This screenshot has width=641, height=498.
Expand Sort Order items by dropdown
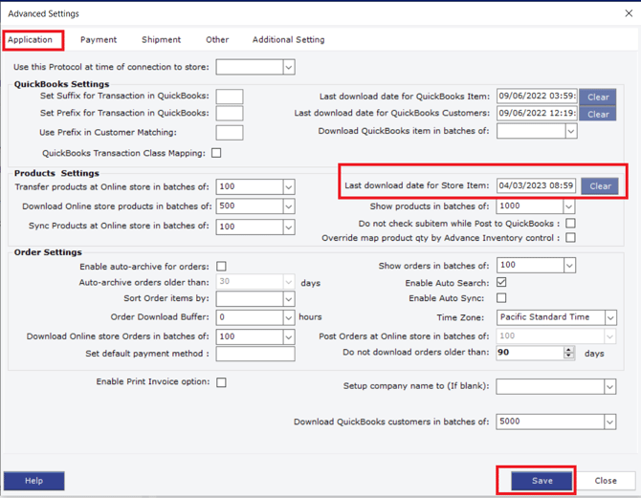288,299
